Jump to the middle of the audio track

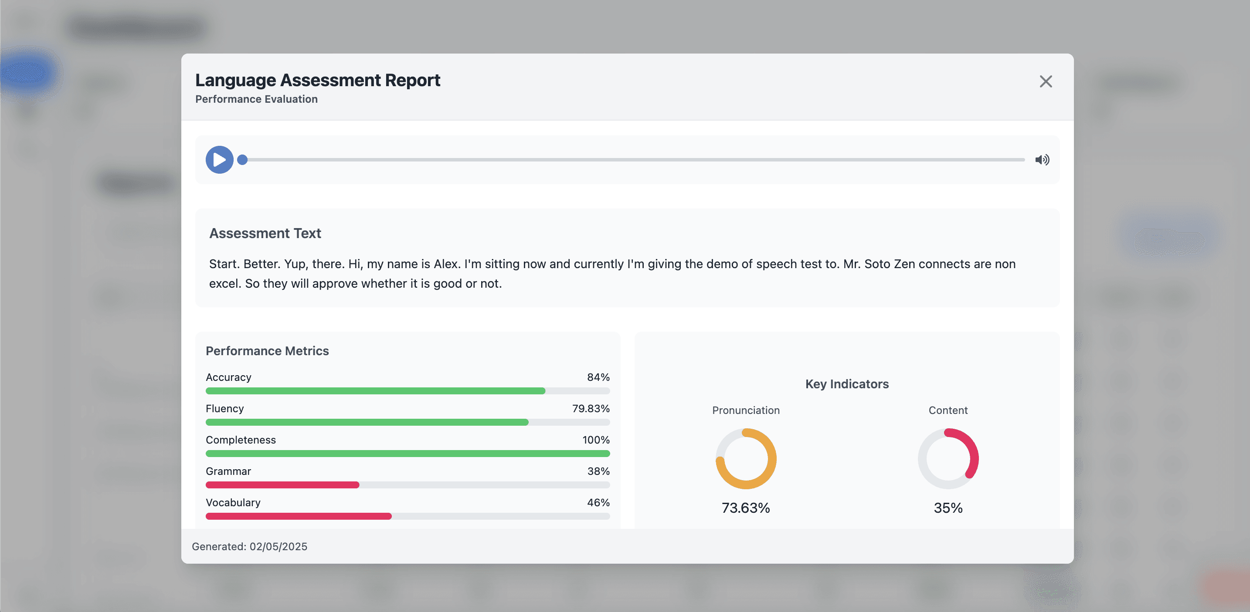point(634,159)
